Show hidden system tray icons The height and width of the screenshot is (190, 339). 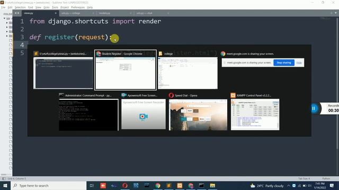tap(289, 186)
